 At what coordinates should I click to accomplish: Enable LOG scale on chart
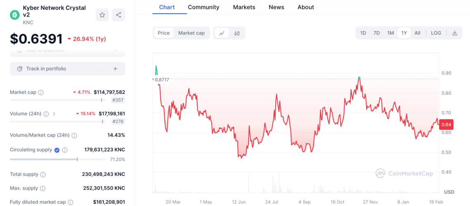(436, 33)
